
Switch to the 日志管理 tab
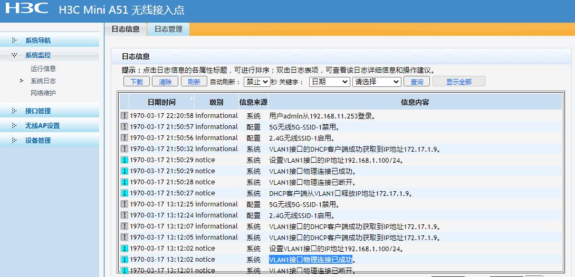click(168, 29)
